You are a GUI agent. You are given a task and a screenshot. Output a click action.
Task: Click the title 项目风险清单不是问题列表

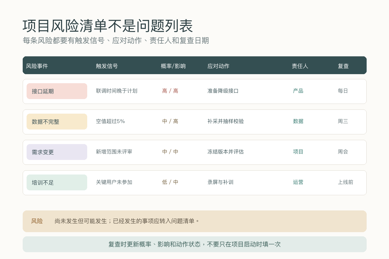108,26
